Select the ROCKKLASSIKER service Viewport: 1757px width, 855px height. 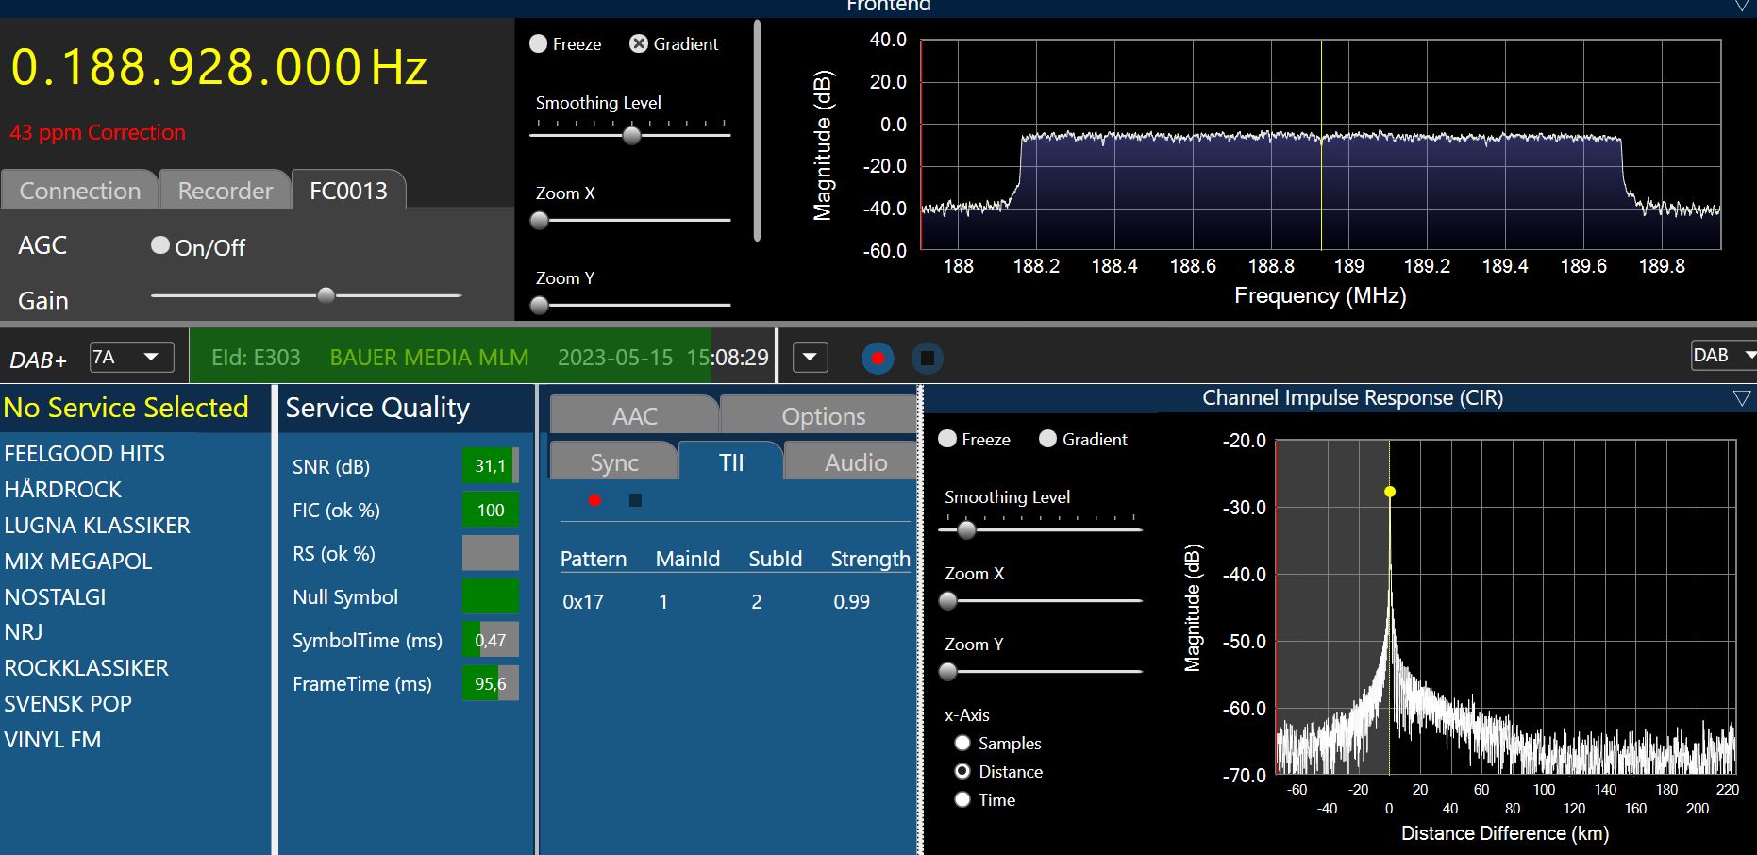tap(87, 668)
